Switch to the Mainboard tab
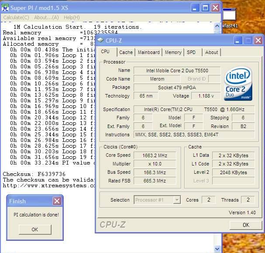This screenshot has height=253, width=265. pyautogui.click(x=148, y=52)
